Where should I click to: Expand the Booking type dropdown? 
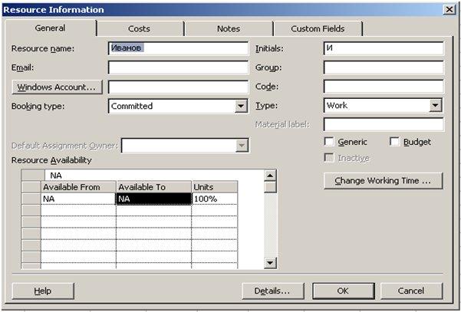pos(241,106)
